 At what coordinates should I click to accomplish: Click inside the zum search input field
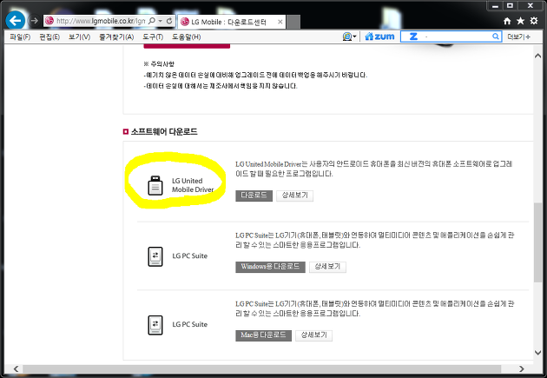tap(453, 36)
